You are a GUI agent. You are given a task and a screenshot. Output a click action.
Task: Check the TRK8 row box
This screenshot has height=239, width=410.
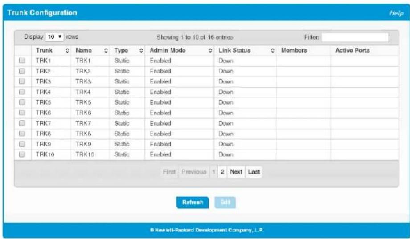[22, 134]
